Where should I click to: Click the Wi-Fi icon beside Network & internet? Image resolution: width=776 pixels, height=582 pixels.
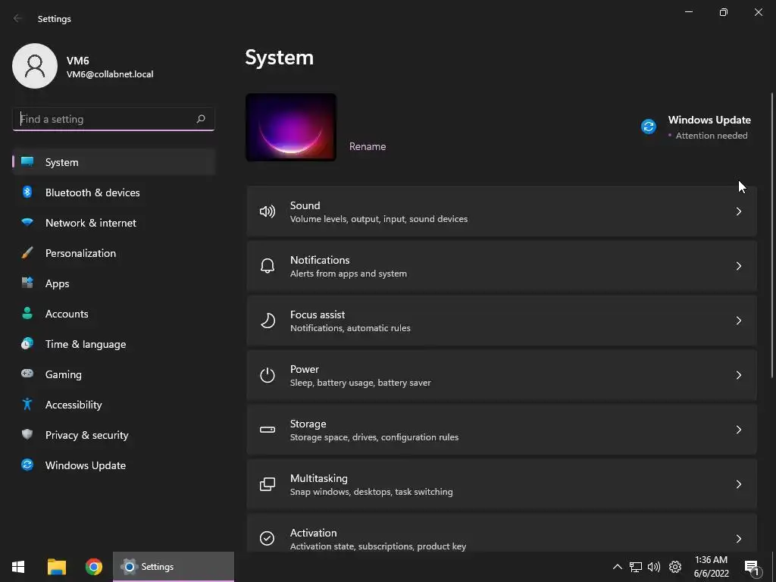[27, 222]
